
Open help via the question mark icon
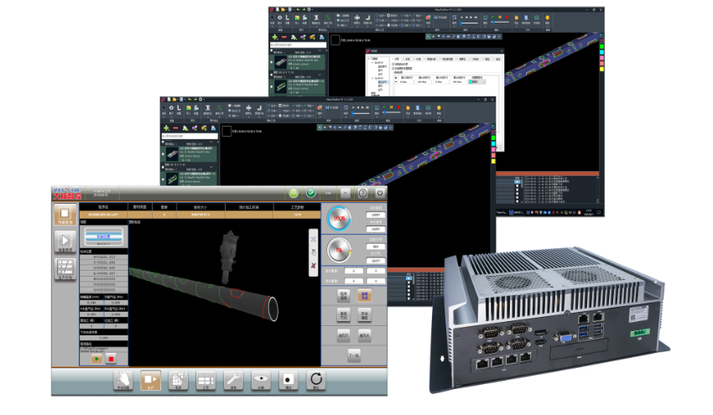coord(362,193)
